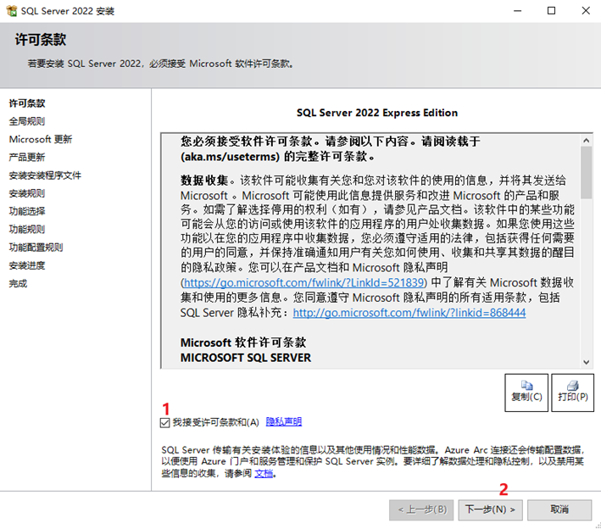Select the 安装进度 step in sidebar
601x529 pixels.
click(27, 265)
